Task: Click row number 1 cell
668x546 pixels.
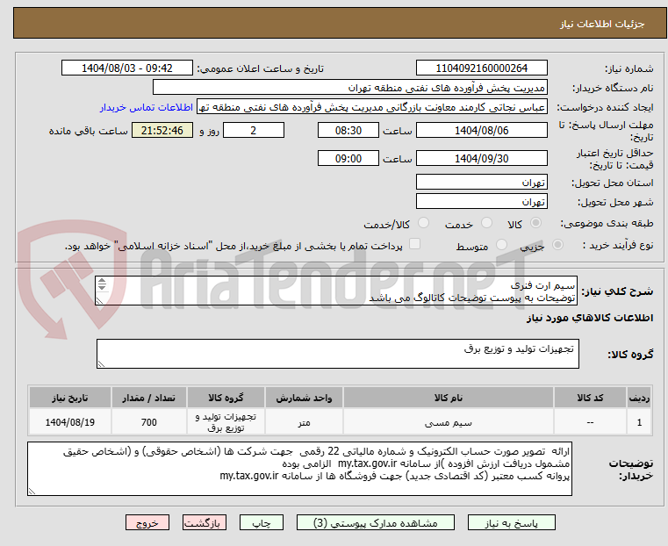Action: click(x=639, y=422)
